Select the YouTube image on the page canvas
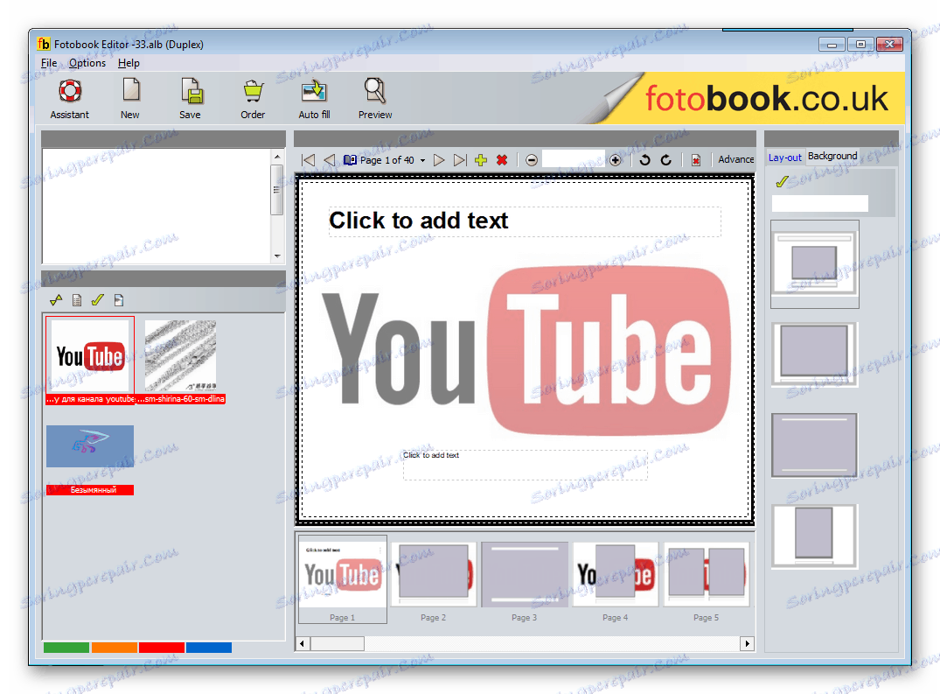Screen dimensions: 940x694 pos(526,351)
